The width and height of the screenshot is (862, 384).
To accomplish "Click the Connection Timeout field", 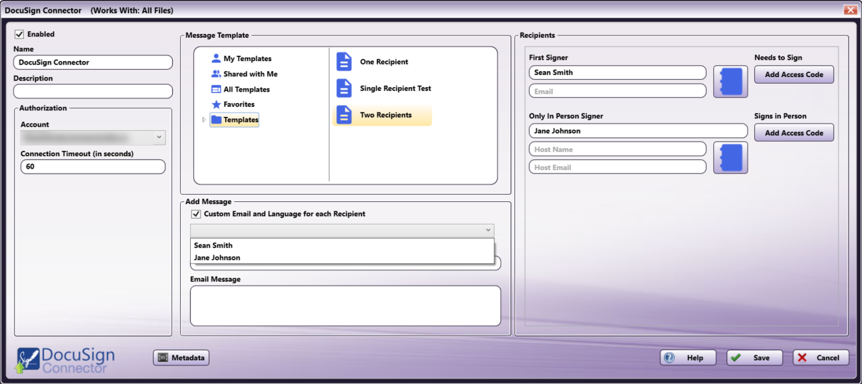I will [93, 167].
